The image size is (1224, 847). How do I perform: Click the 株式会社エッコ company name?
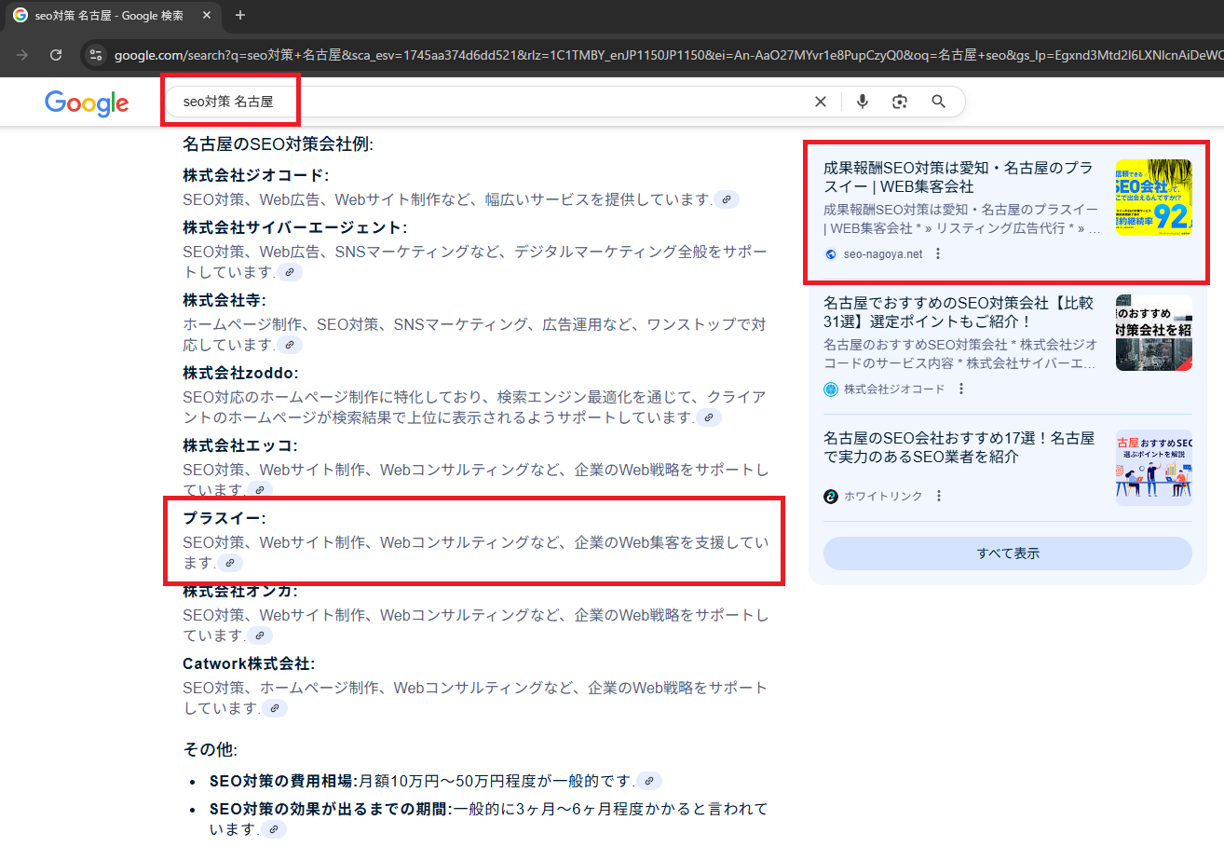coord(240,445)
